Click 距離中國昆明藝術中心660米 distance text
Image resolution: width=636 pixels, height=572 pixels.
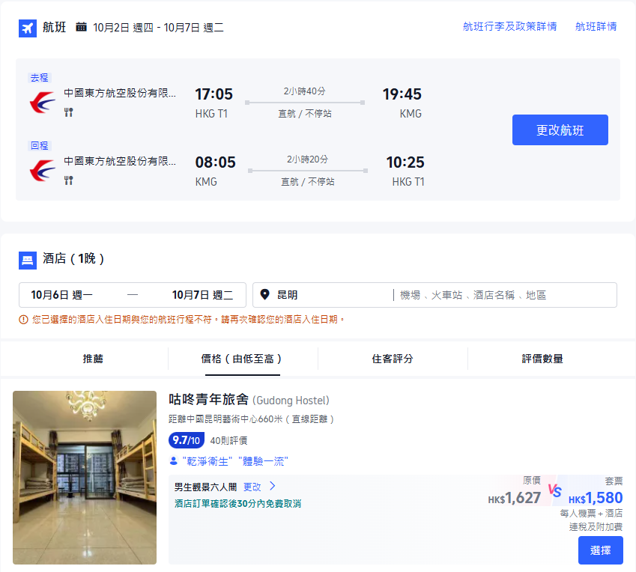[x=251, y=419]
